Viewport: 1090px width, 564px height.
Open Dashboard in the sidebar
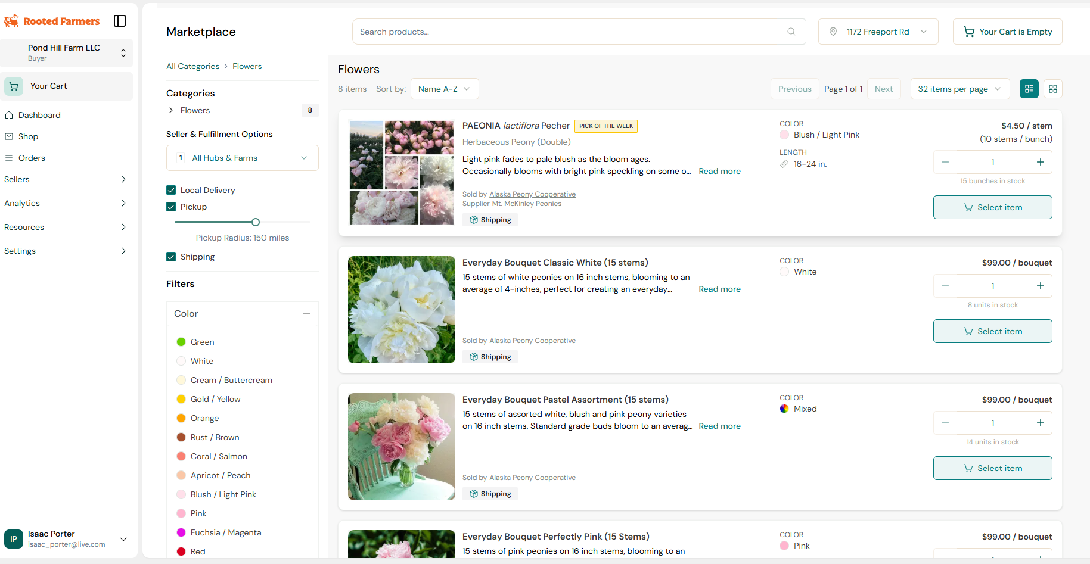(x=39, y=115)
